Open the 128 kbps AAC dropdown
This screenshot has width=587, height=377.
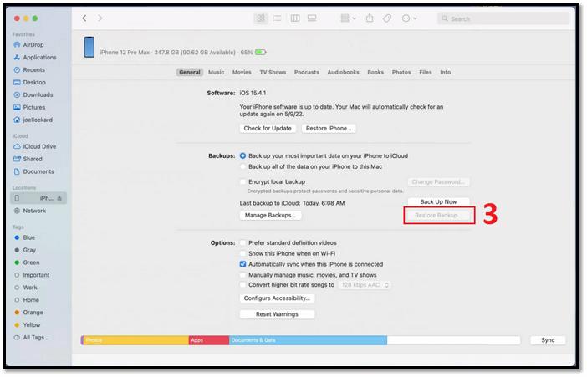click(x=365, y=285)
